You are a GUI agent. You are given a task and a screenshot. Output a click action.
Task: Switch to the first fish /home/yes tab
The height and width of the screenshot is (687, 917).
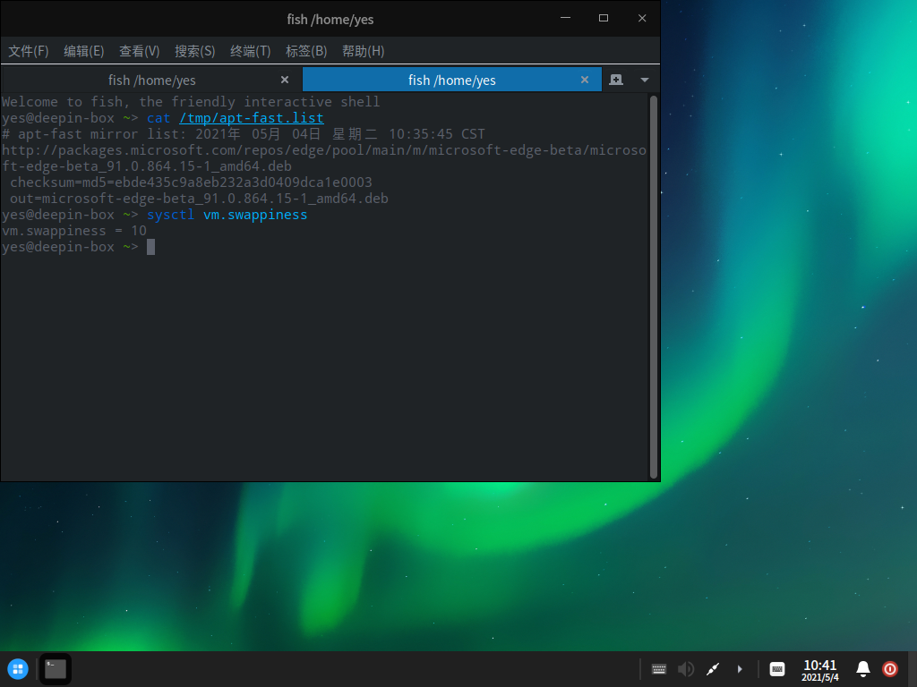pyautogui.click(x=151, y=81)
